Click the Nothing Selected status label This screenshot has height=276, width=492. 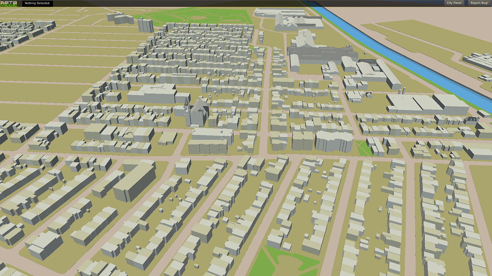(37, 3)
